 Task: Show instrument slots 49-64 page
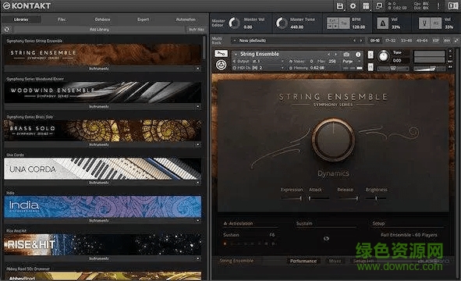(422, 41)
